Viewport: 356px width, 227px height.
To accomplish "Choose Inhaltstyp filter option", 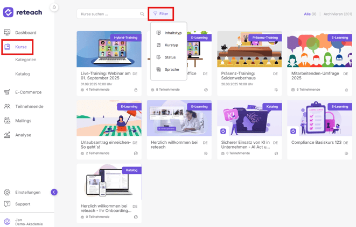I will [172, 33].
